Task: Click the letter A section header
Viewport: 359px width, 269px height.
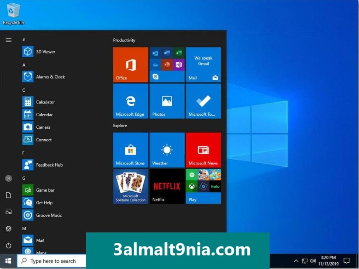Action: 24,65
